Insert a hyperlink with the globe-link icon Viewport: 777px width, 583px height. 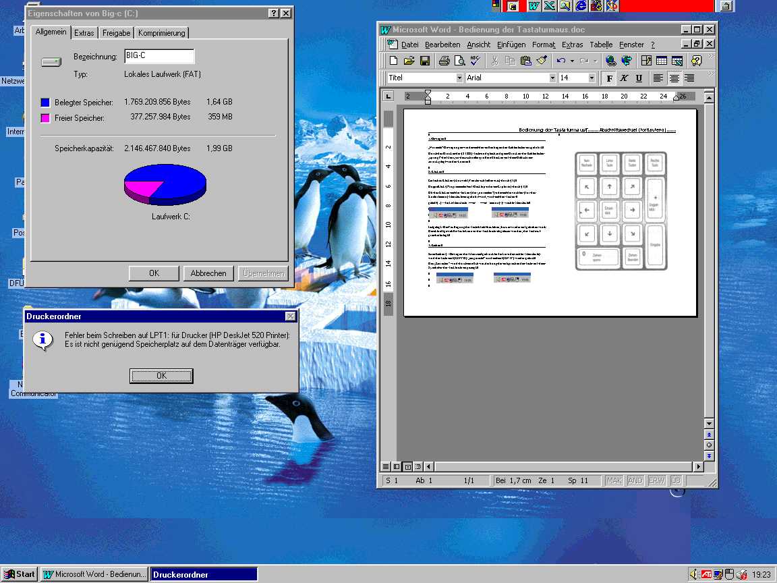coord(611,61)
